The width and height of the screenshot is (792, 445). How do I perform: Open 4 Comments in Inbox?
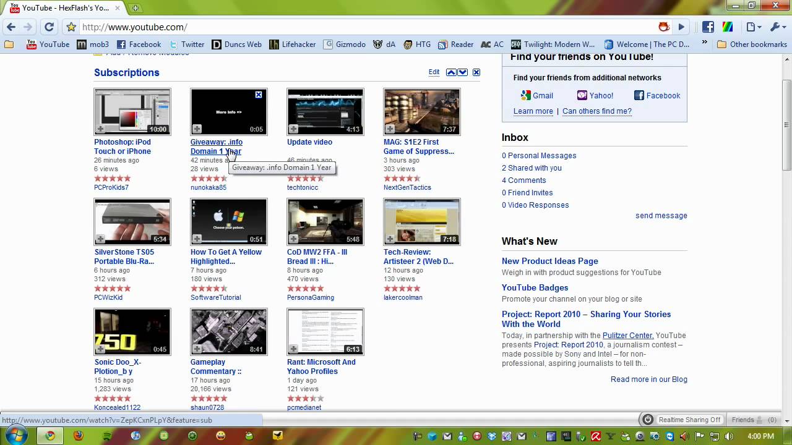click(524, 180)
